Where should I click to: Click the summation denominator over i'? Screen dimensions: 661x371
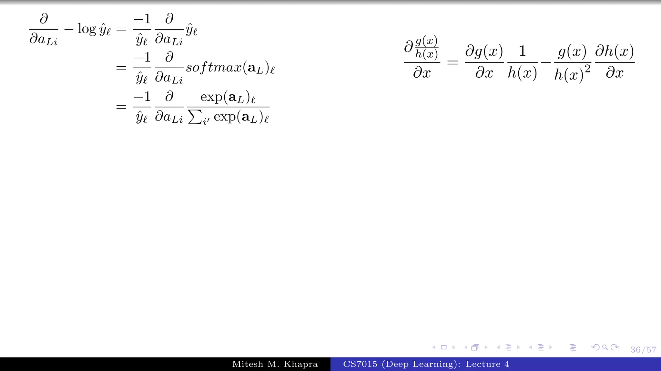[228, 117]
